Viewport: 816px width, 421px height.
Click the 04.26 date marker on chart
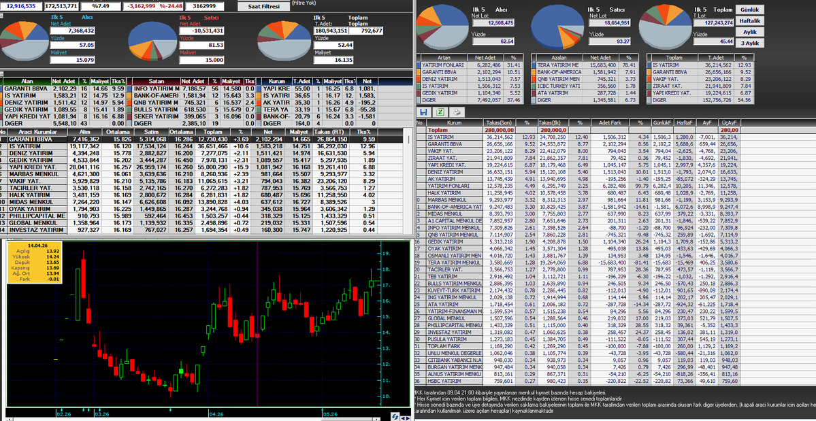[215, 414]
